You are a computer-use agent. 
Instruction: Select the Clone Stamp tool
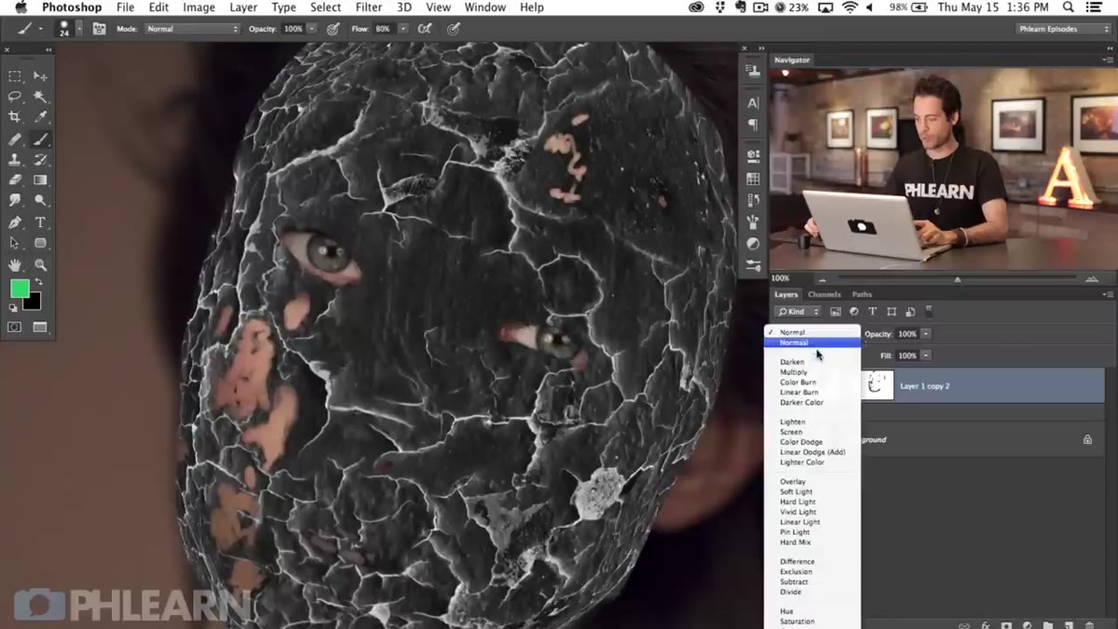[15, 160]
